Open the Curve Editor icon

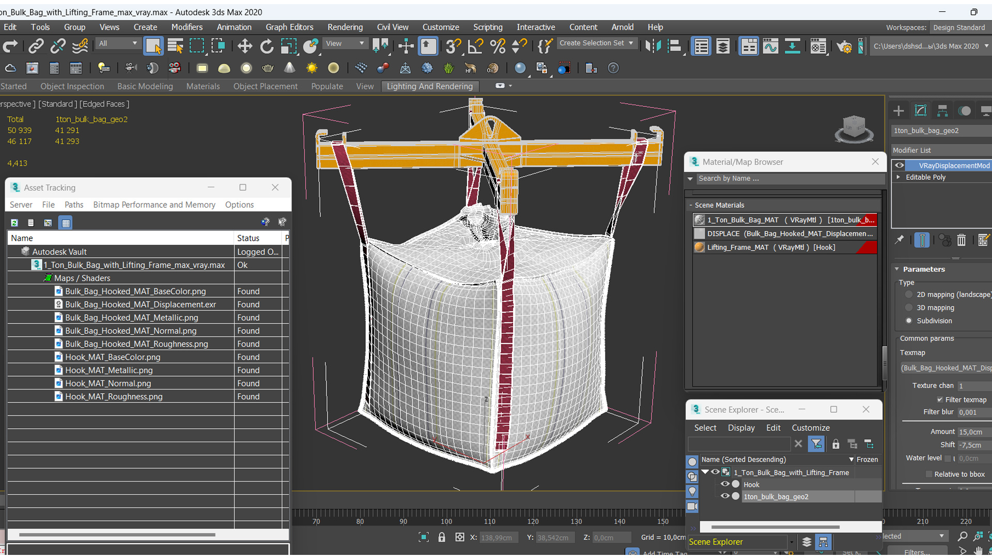point(770,47)
